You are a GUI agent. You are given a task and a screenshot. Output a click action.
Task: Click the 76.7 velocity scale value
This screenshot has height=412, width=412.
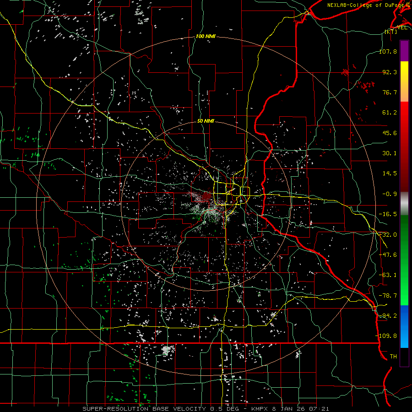pos(390,92)
